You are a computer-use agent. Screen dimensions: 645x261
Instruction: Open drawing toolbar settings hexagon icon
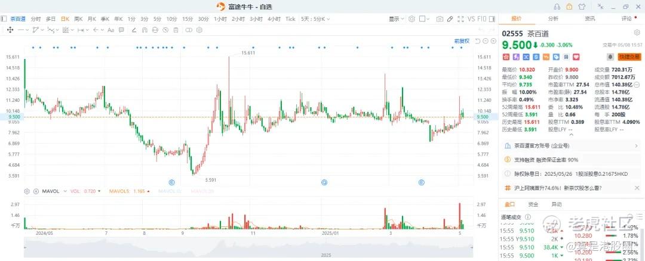tap(199, 30)
